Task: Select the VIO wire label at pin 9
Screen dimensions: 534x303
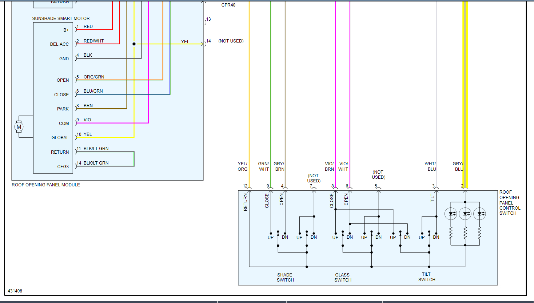Action: pos(87,120)
